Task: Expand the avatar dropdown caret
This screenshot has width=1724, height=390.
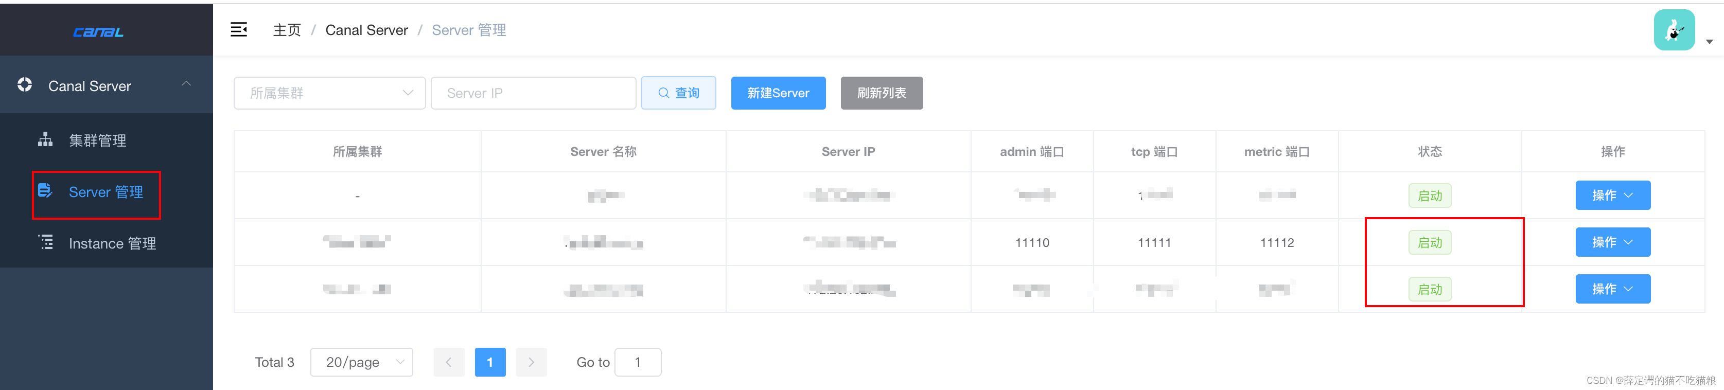Action: pyautogui.click(x=1709, y=42)
